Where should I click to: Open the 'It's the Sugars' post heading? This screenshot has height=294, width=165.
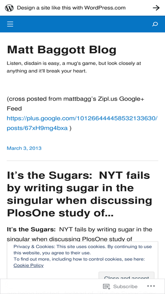pos(79,194)
